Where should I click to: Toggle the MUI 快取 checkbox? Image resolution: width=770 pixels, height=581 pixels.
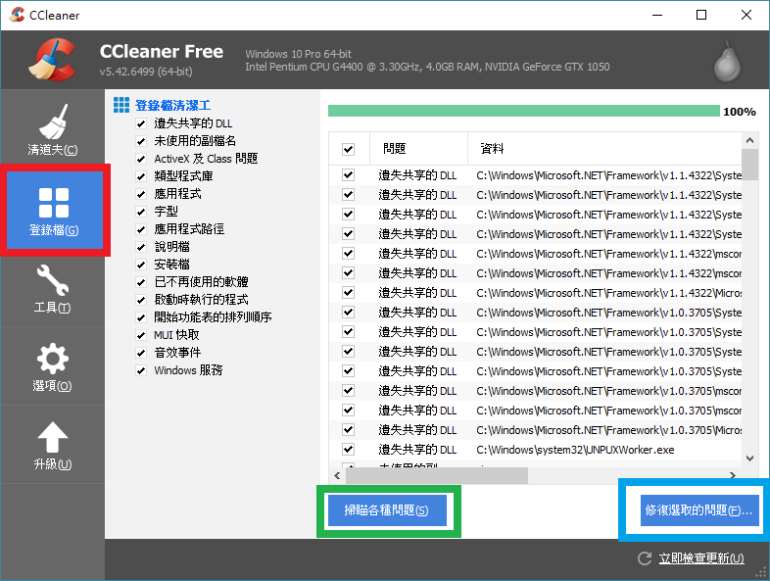pos(141,335)
